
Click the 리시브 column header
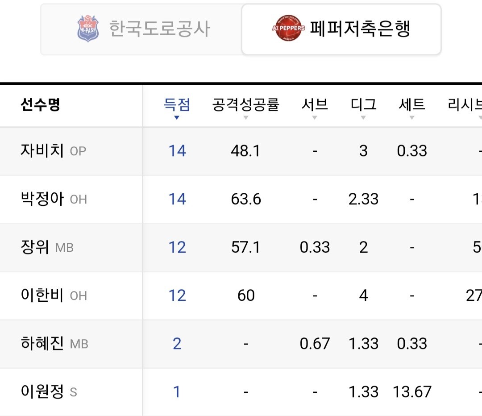465,104
